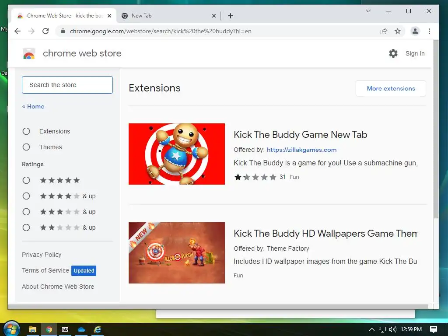Image resolution: width=448 pixels, height=336 pixels.
Task: Expand the tab search chevron
Action: (368, 11)
